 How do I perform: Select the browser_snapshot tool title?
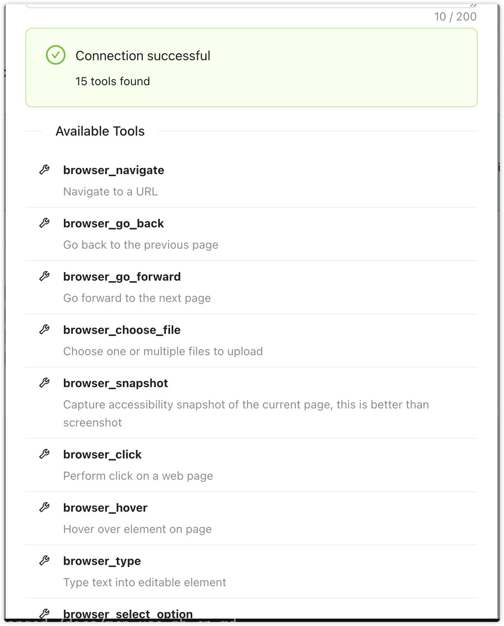[x=116, y=383]
